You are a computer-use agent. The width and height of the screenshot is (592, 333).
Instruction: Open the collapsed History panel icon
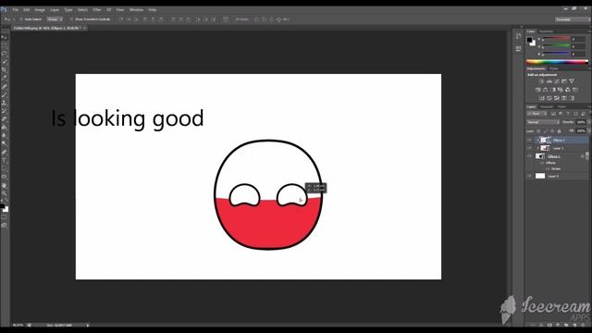click(518, 36)
